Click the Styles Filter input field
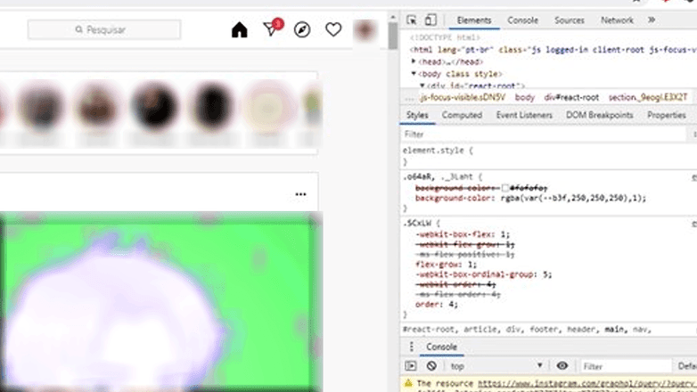 click(x=545, y=135)
